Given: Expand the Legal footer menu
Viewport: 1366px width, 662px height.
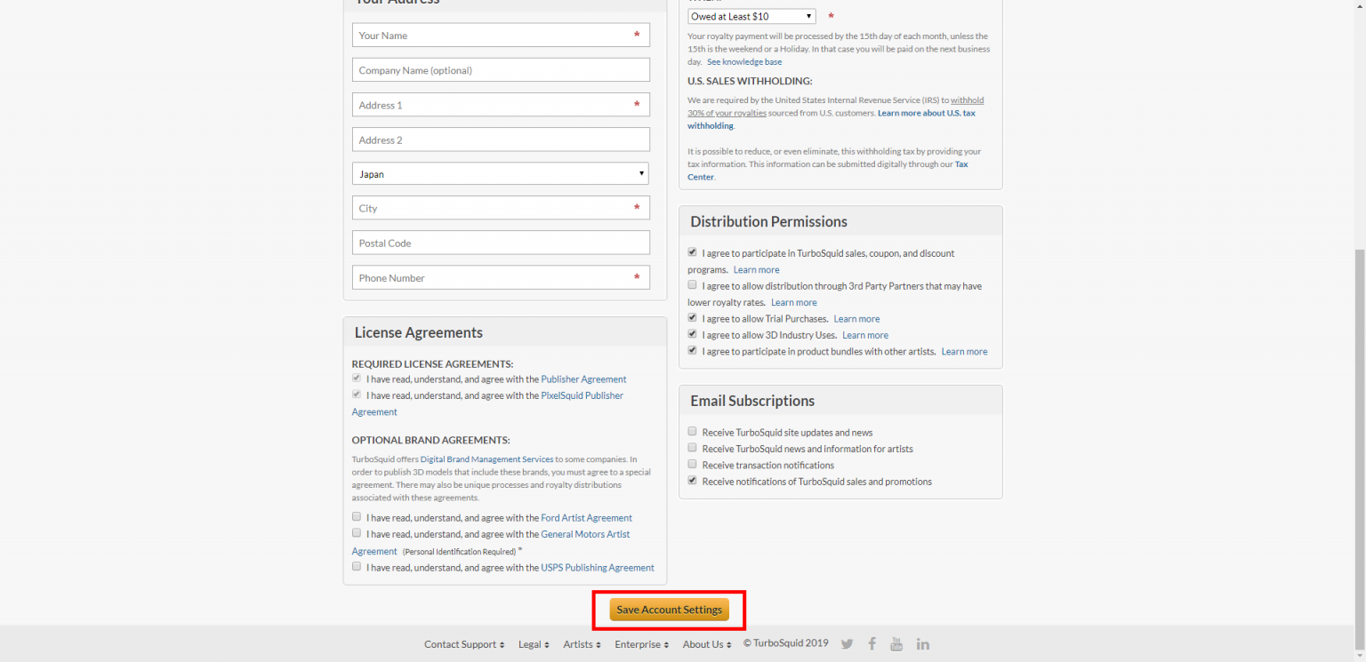Looking at the screenshot, I should 534,644.
